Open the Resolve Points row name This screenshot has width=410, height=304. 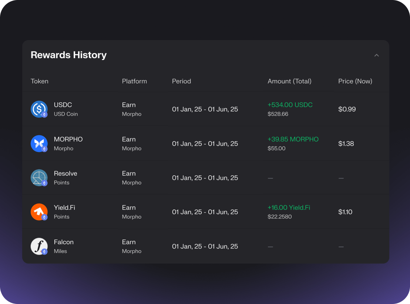click(65, 174)
